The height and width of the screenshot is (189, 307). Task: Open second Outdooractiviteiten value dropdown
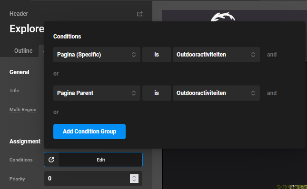[216, 93]
